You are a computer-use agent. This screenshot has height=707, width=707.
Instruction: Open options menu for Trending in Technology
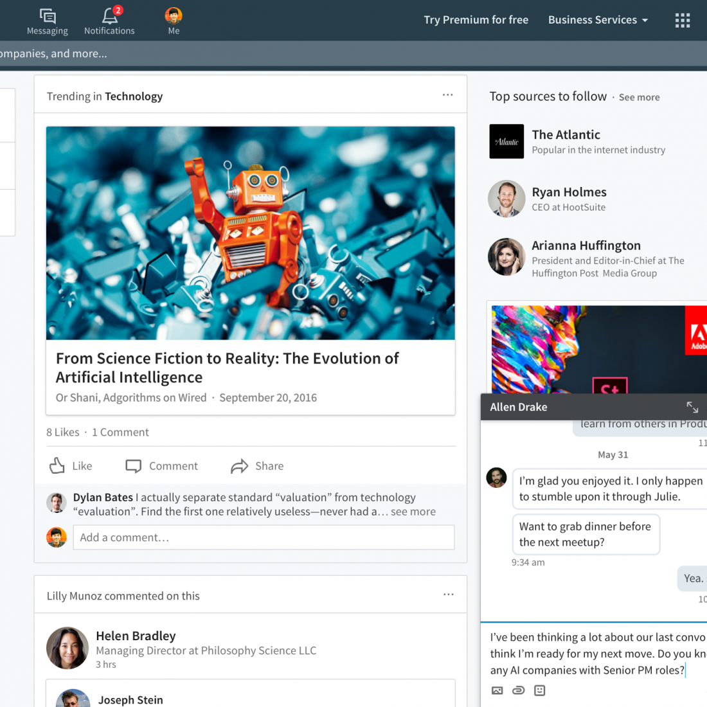pos(448,95)
